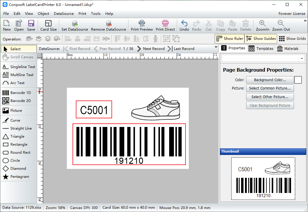Viewport: 308px width, 212px height.
Task: Click the Background Color... button
Action: point(270,80)
